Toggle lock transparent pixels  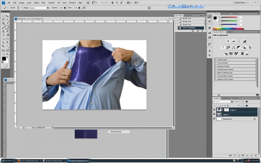(219, 106)
